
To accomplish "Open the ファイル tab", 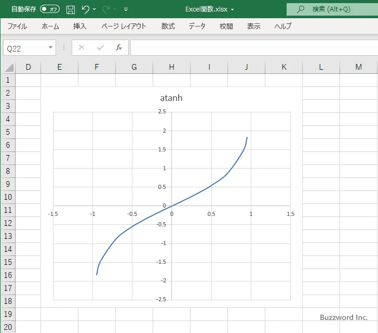I will tap(17, 26).
